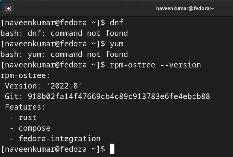Viewport: 233px width, 157px height.
Task: Click the 'rpm-ostree --version' command text
Action: (x=155, y=65)
